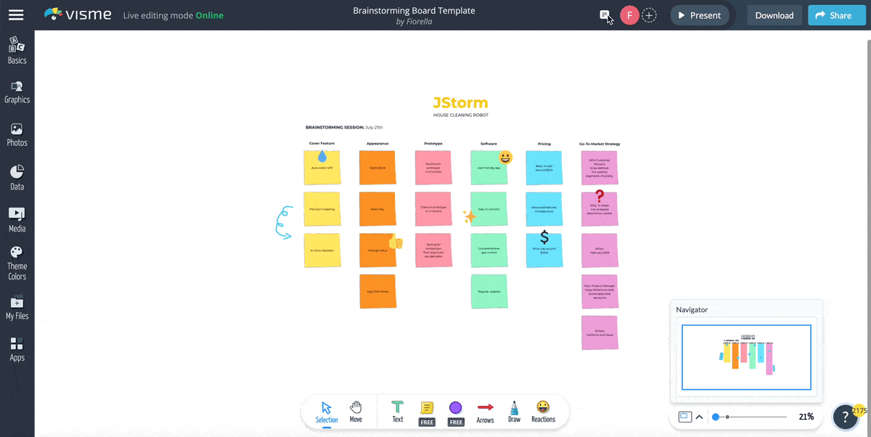871x437 pixels.
Task: Pick the sticky note tool
Action: tap(427, 412)
